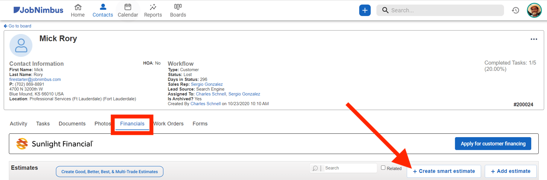Click Apply for customer financing button

[x=493, y=144]
